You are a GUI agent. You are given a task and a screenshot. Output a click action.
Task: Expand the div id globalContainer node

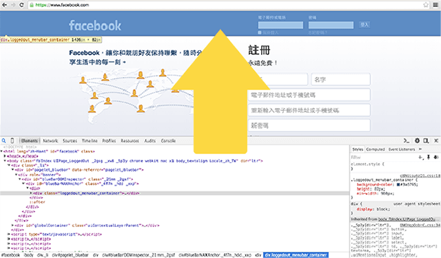pos(12,226)
